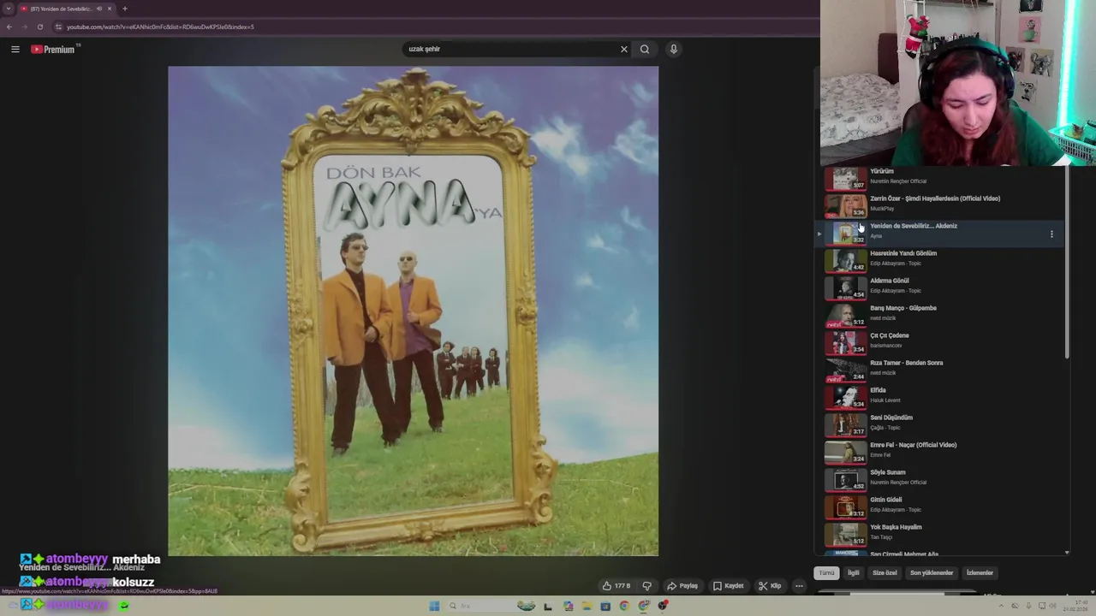Select the İzlenenler filter chip
This screenshot has height=616, width=1096.
[x=980, y=573]
